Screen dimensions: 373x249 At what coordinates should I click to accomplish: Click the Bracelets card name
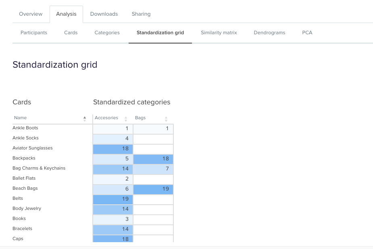[22, 228]
